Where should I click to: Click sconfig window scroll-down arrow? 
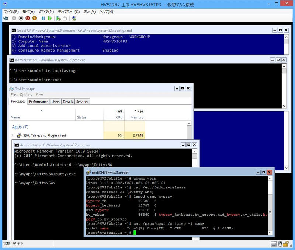coord(287,168)
